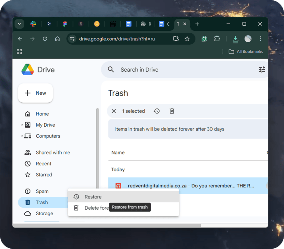The image size is (284, 249).
Task: Choose Restore from the context menu
Action: coord(93,197)
